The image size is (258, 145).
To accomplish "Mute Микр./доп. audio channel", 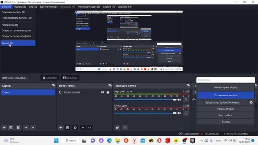I will (179, 113).
